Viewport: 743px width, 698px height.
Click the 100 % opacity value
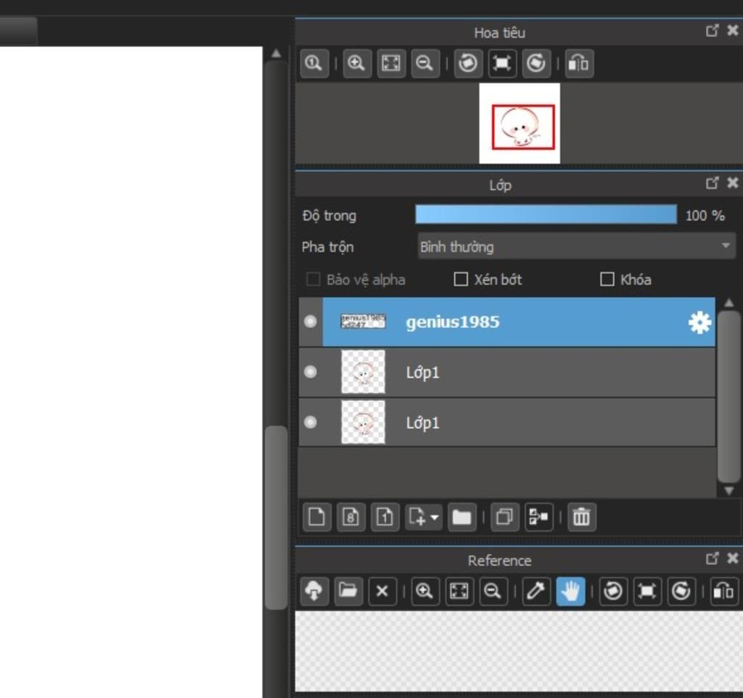pos(705,216)
